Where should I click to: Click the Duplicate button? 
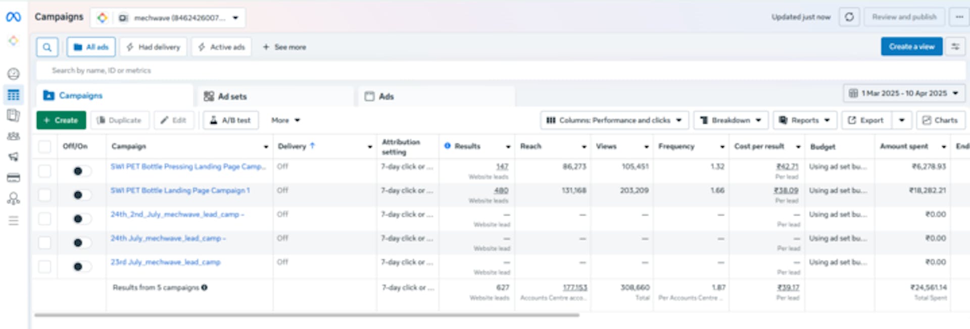(x=120, y=120)
